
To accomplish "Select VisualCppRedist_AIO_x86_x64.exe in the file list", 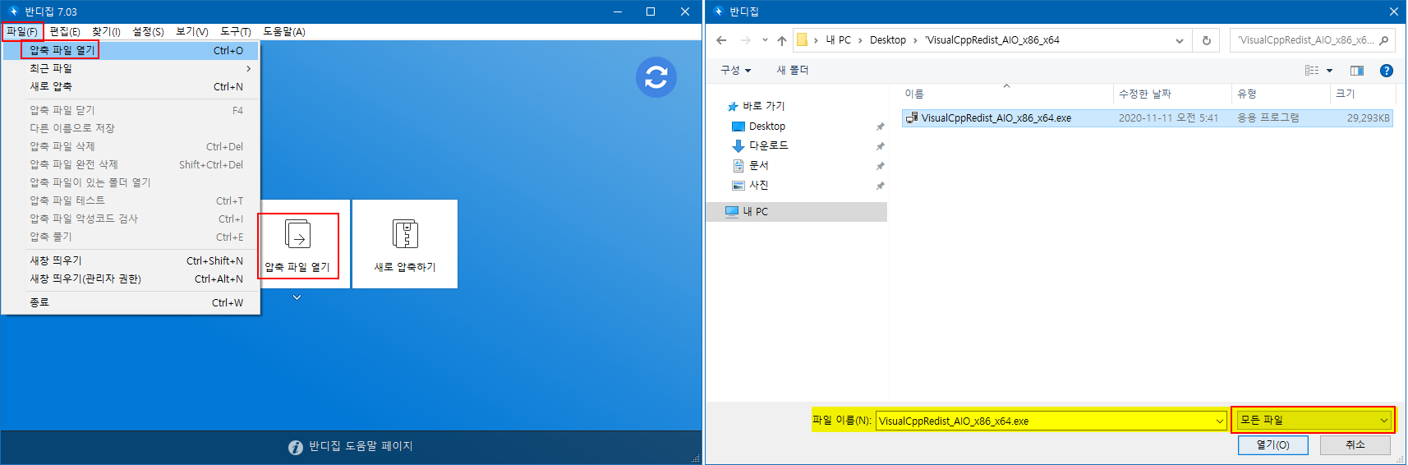I will point(1148,118).
